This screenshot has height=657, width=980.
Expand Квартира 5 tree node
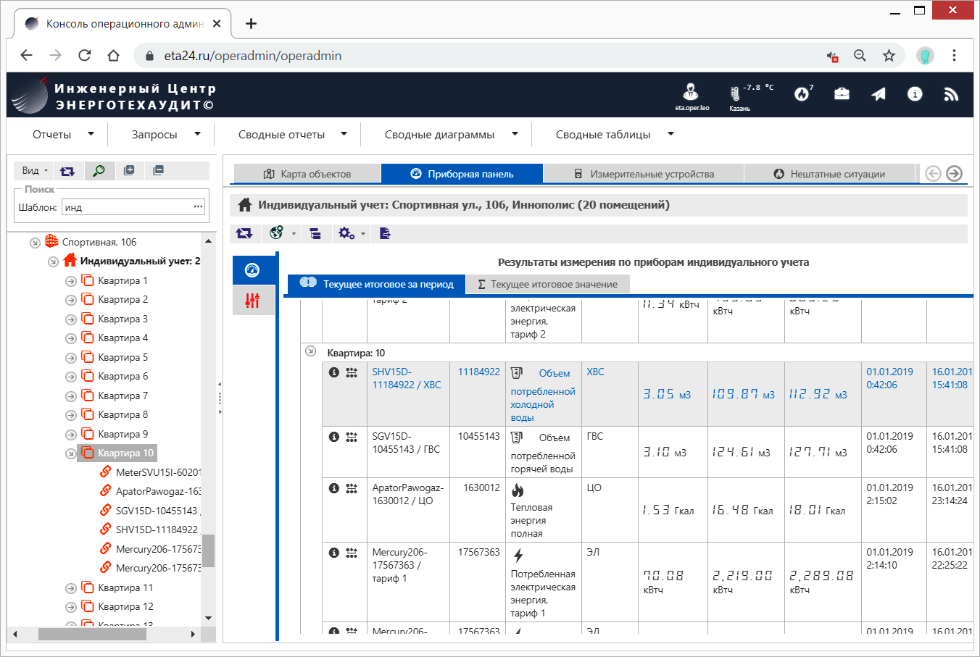click(x=71, y=358)
